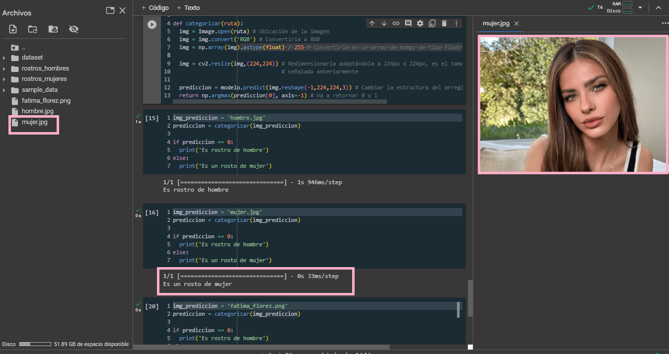Toggle hidden files visibility eye icon
The height and width of the screenshot is (354, 669).
74,29
